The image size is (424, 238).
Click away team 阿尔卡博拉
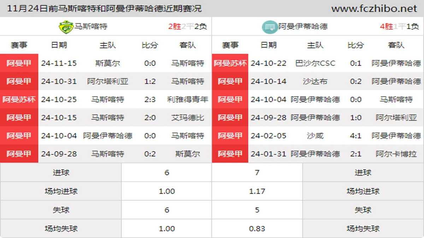396,154
